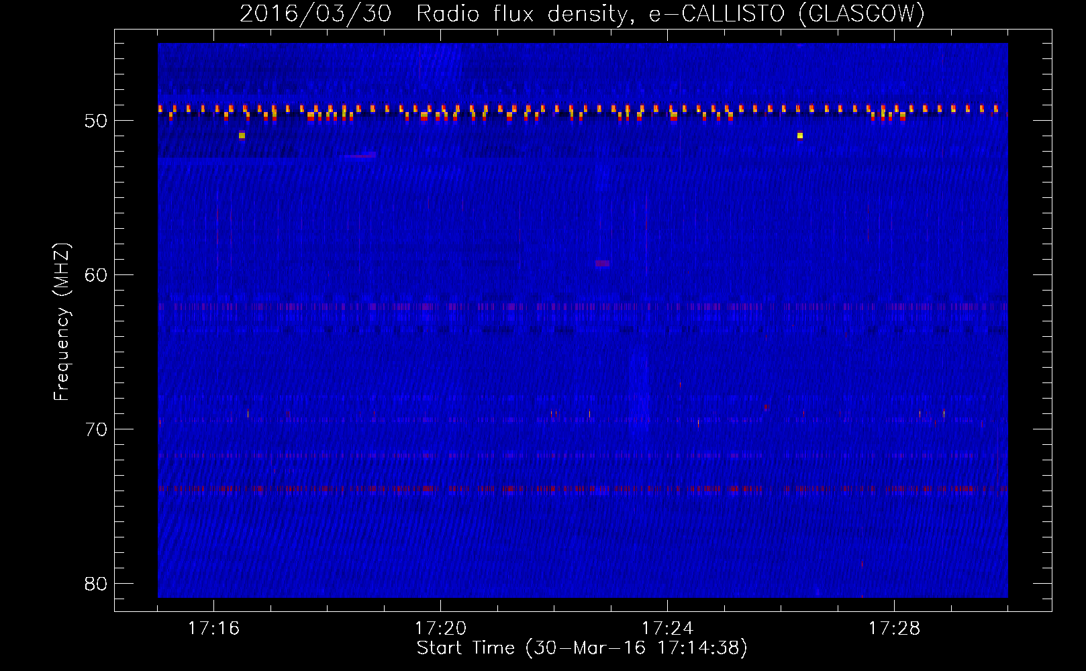The width and height of the screenshot is (1086, 671).
Task: Click the 50 frequency tick label
Action: tap(96, 121)
